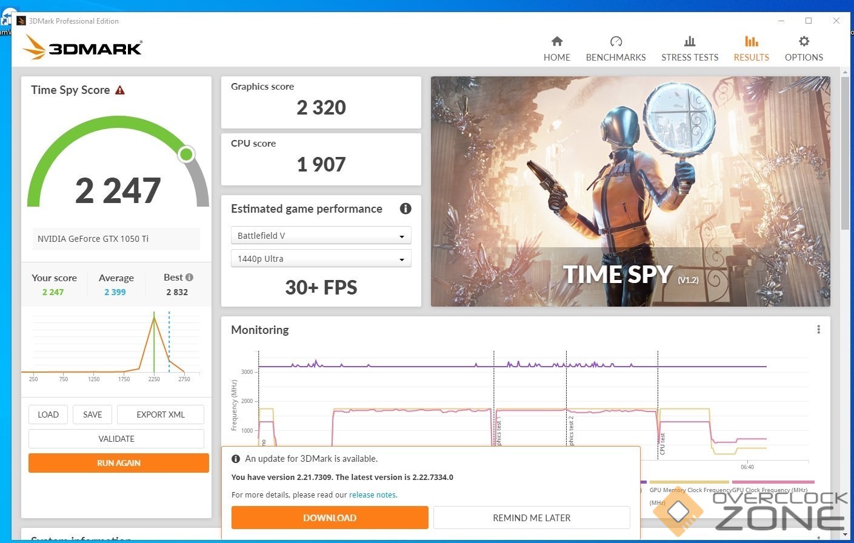Click the info icon next to Best
Image resolution: width=854 pixels, height=543 pixels.
189,278
